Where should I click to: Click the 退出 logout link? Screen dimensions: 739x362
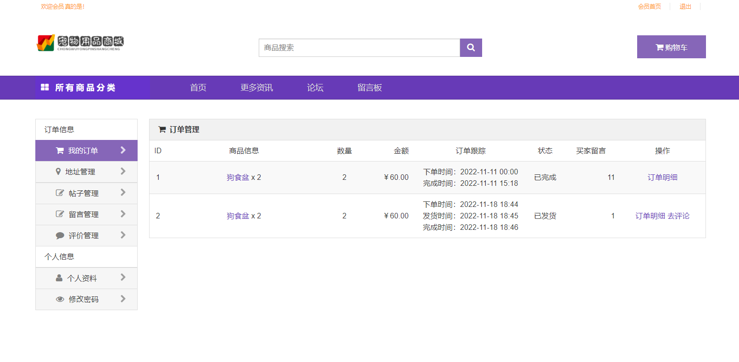click(685, 6)
